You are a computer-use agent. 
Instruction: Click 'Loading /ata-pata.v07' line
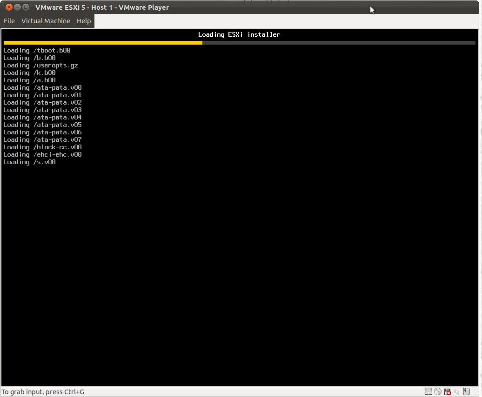point(42,140)
